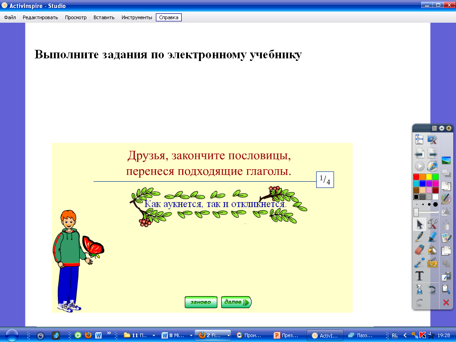Select the Pen tool in toolbox

pos(419,237)
